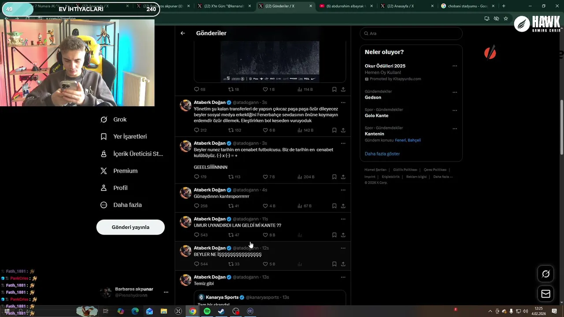Image resolution: width=564 pixels, height=317 pixels.
Task: Open the quoted Kanarya Sports post
Action: pyautogui.click(x=270, y=298)
